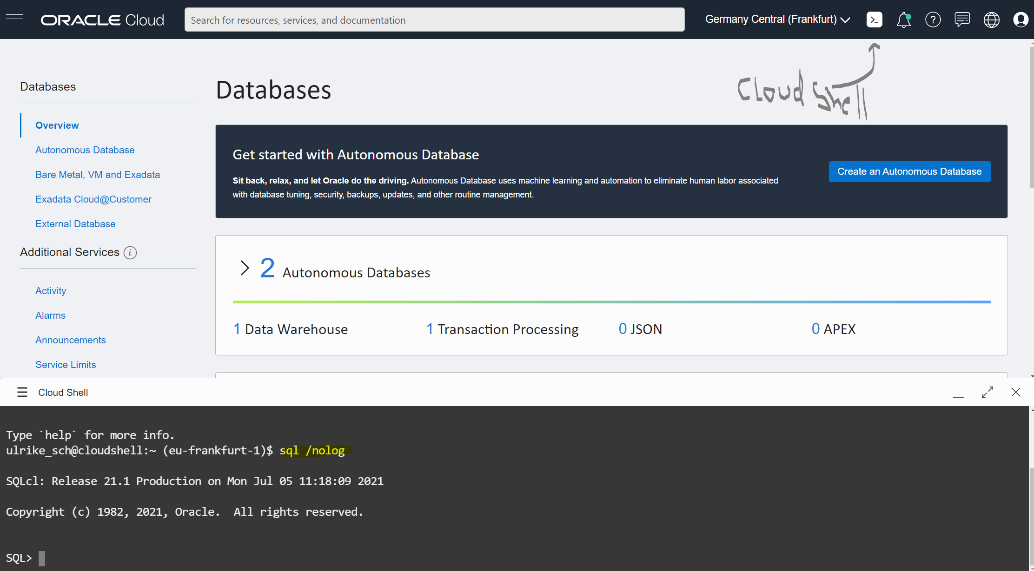Click the Additional Services info icon
1034x571 pixels.
[130, 252]
